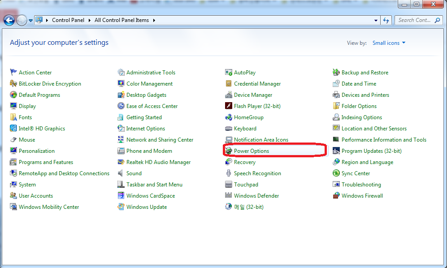Screen dimensions: 447x268
Task: Open the Phone and Modem link
Action: click(149, 151)
